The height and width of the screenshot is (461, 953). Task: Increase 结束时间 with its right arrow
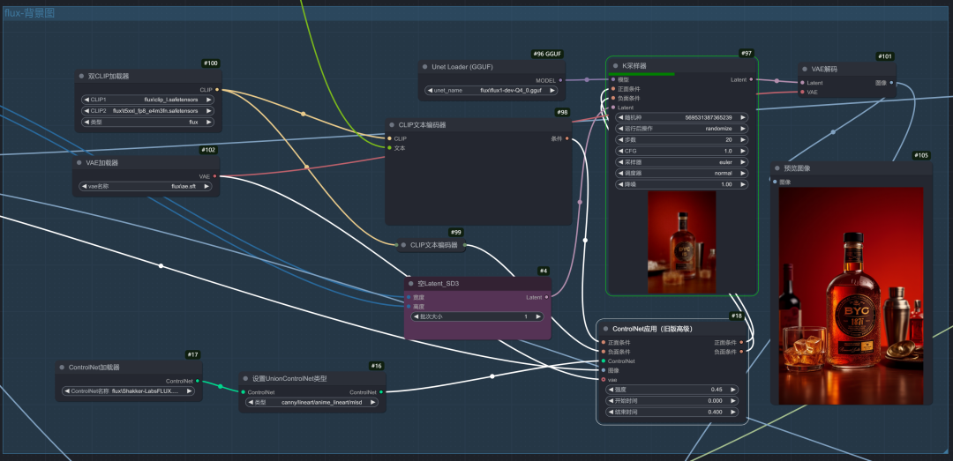[x=733, y=412]
